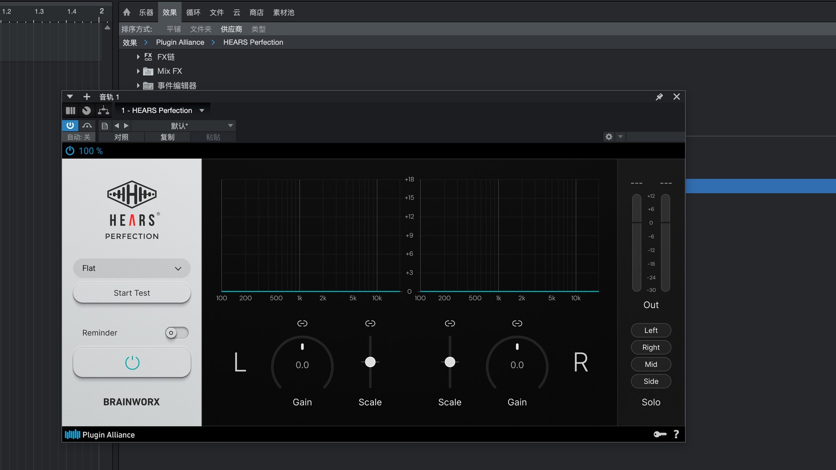Screen dimensions: 836x470
Task: Open plugin window menu triangle
Action: coord(70,97)
